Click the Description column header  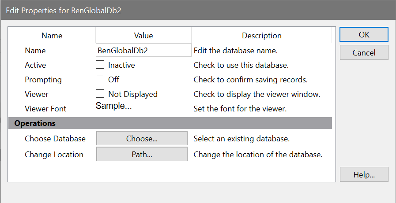tap(261, 36)
